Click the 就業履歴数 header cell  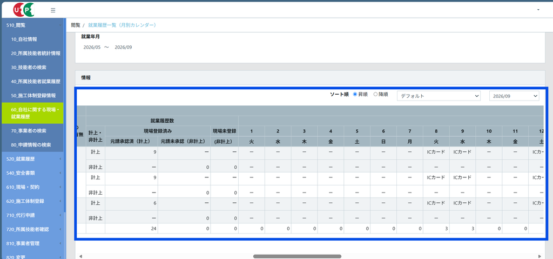[x=162, y=121]
